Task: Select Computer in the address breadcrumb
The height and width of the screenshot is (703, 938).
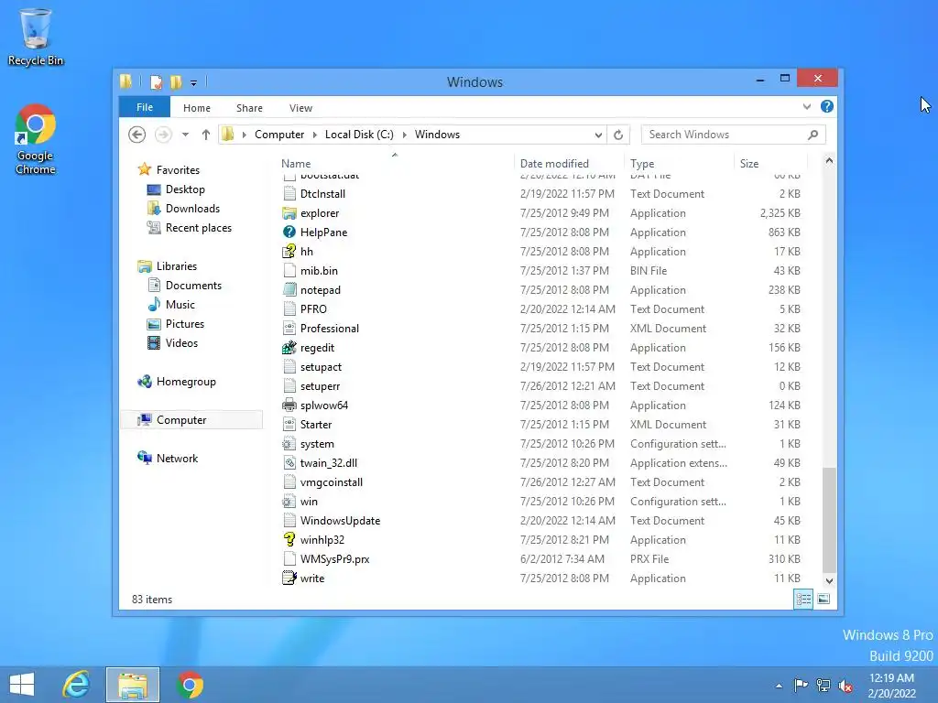Action: tap(278, 135)
